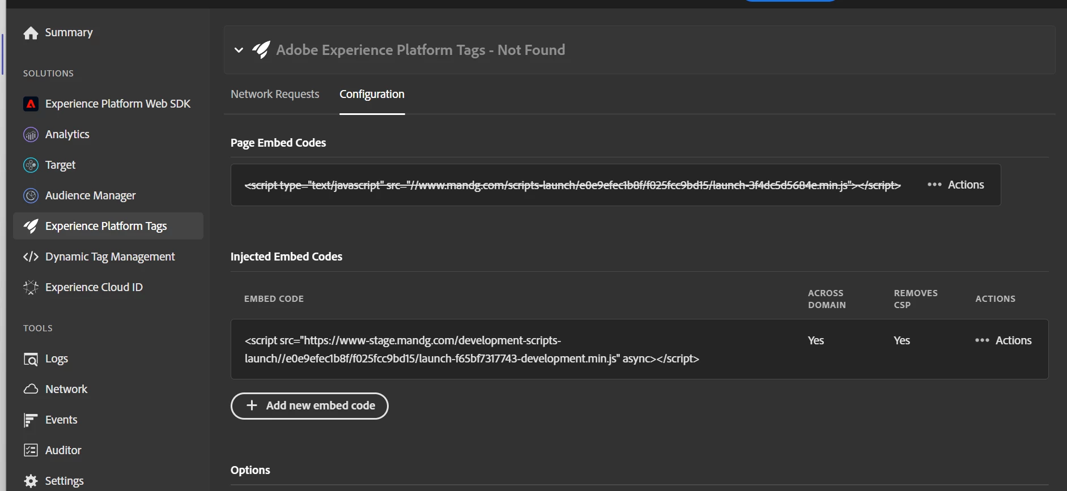1067x491 pixels.
Task: Click the rocket icon in the Tags header
Action: click(x=261, y=50)
